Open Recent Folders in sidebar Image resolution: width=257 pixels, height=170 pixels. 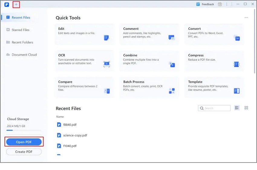tap(20, 42)
